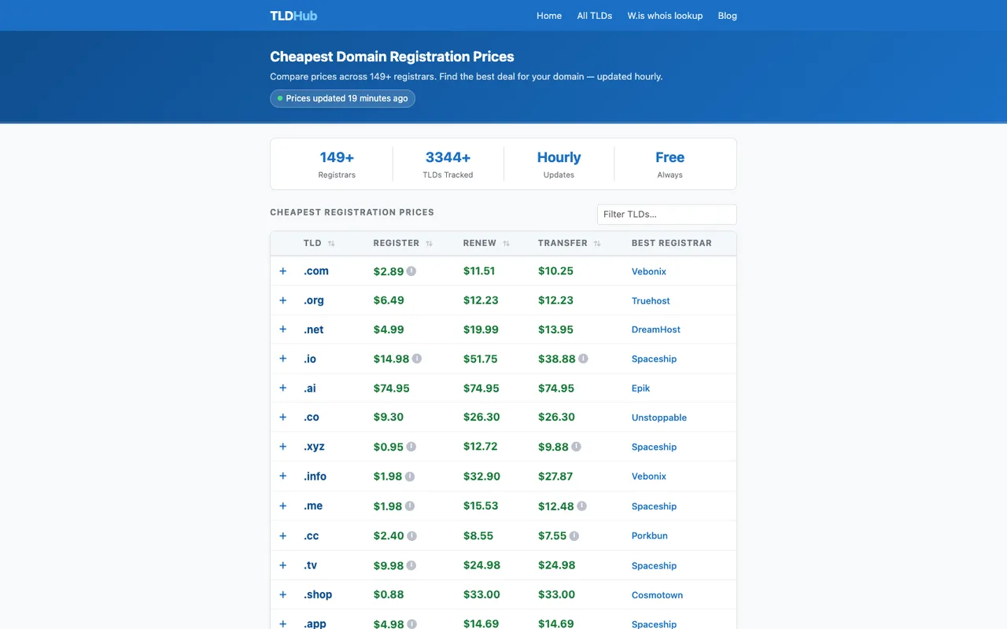Image resolution: width=1007 pixels, height=629 pixels.
Task: Open Spaceship registrar link for .io
Action: 654,359
